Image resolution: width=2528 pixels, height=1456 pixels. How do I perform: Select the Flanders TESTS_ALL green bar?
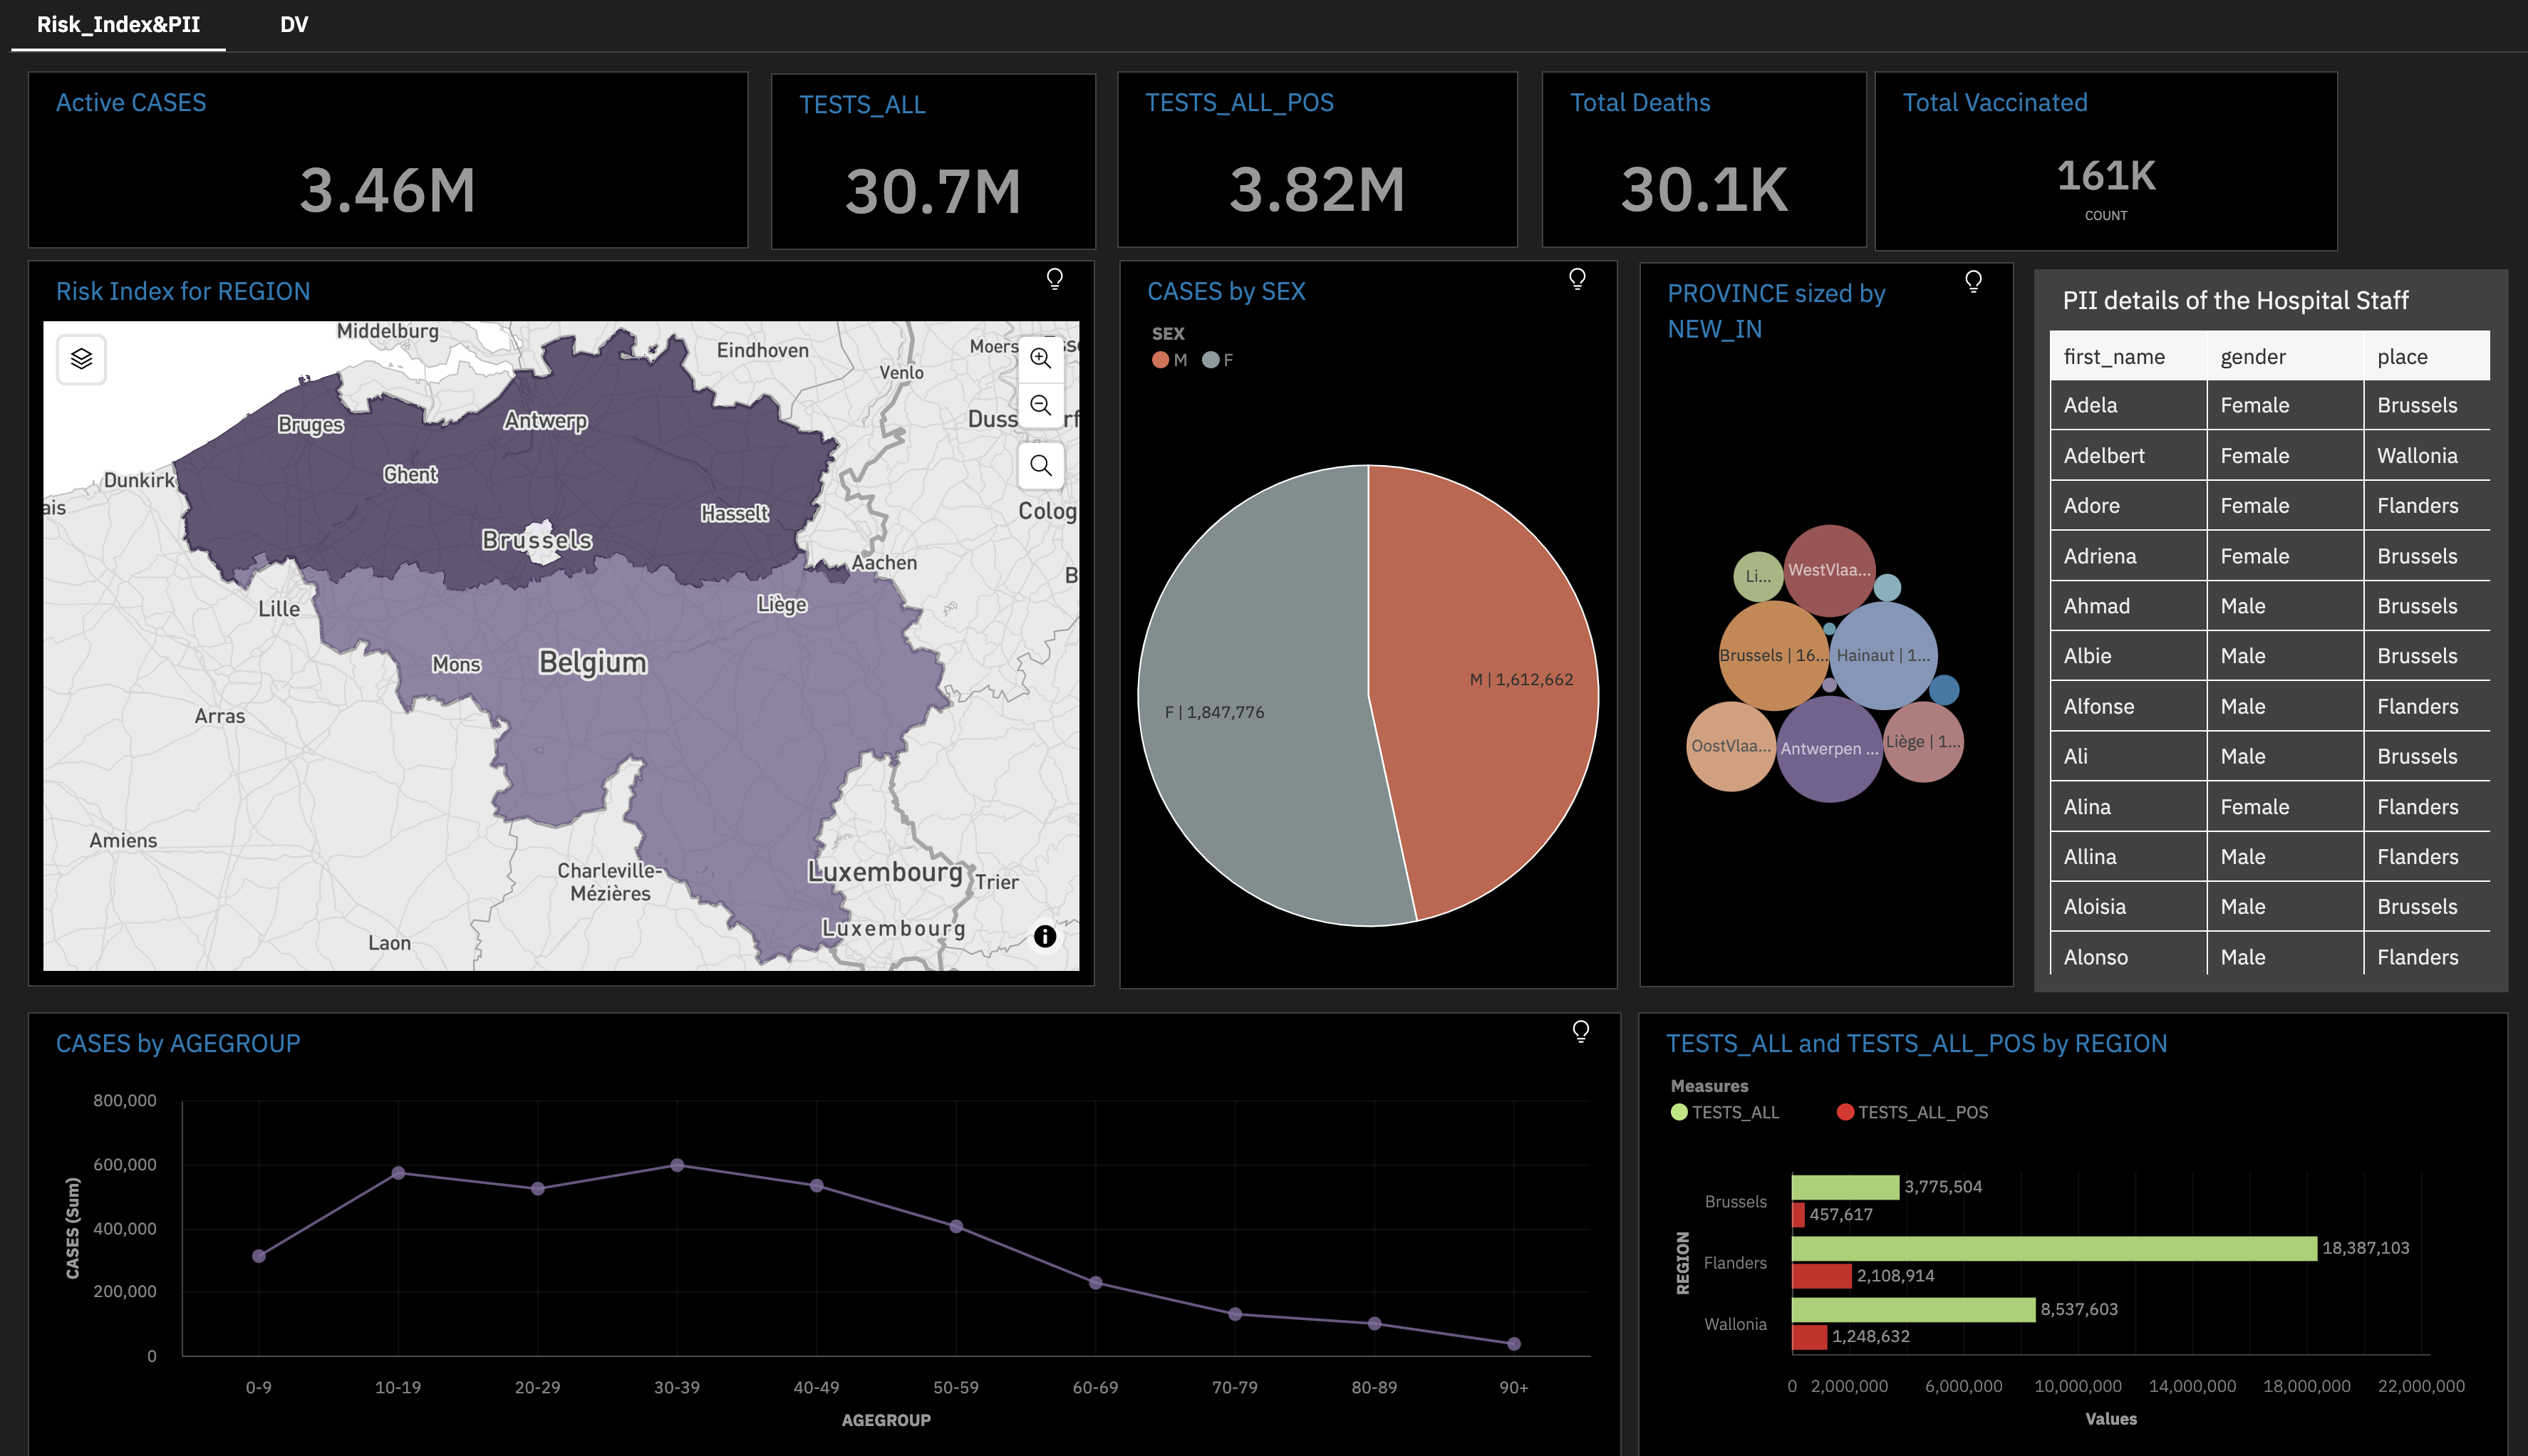tap(2053, 1248)
